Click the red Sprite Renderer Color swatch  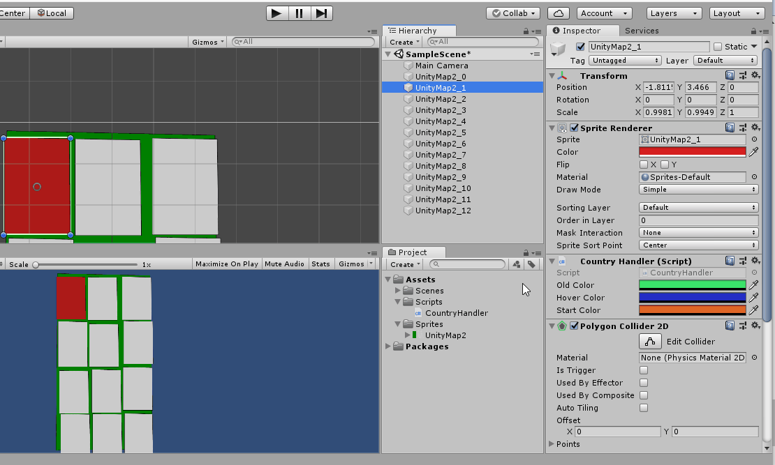click(692, 152)
